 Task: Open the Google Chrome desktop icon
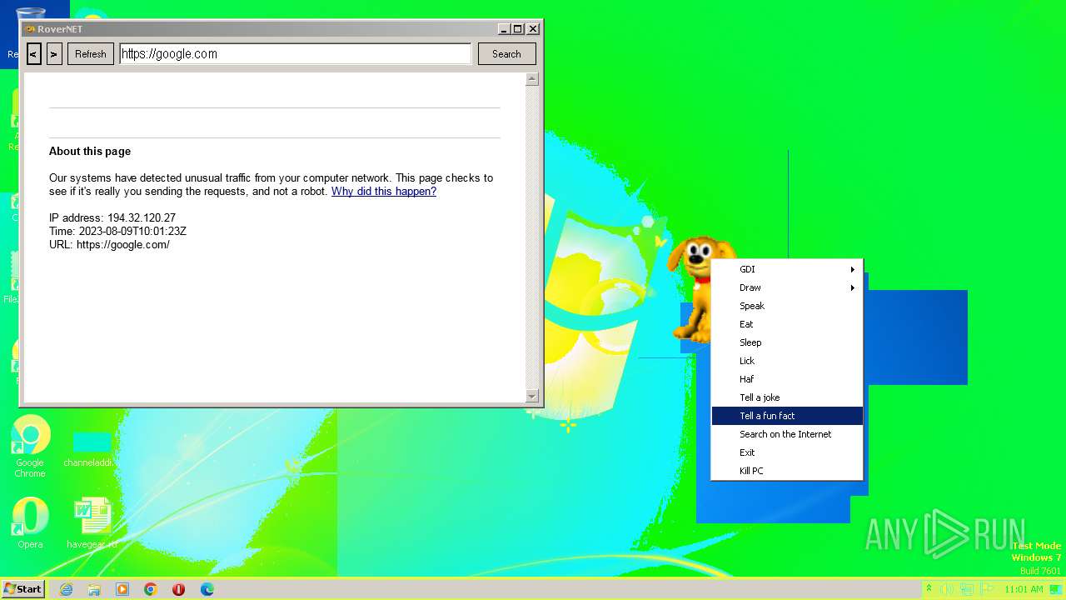[30, 447]
